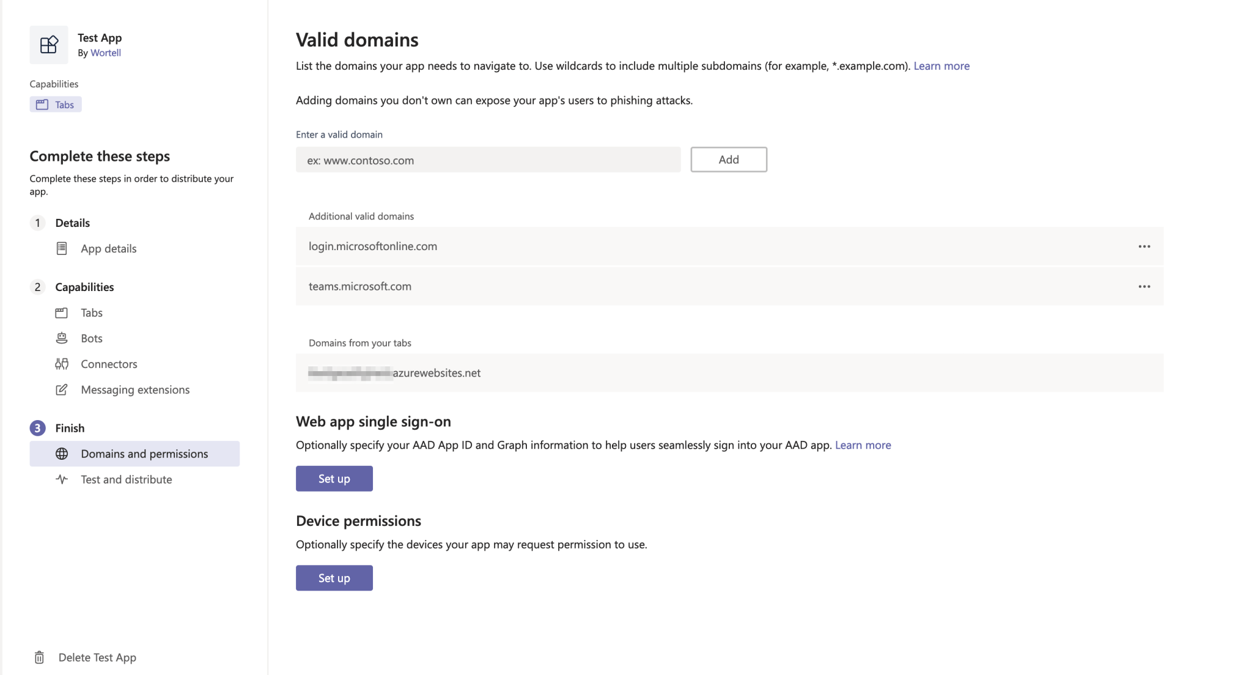
Task: Click the Connectors icon in the sidebar
Action: 62,363
